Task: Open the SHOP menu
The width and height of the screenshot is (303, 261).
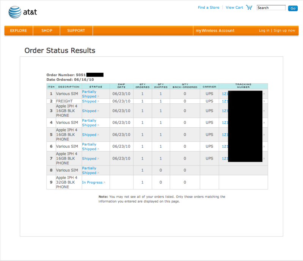Action: 47,31
